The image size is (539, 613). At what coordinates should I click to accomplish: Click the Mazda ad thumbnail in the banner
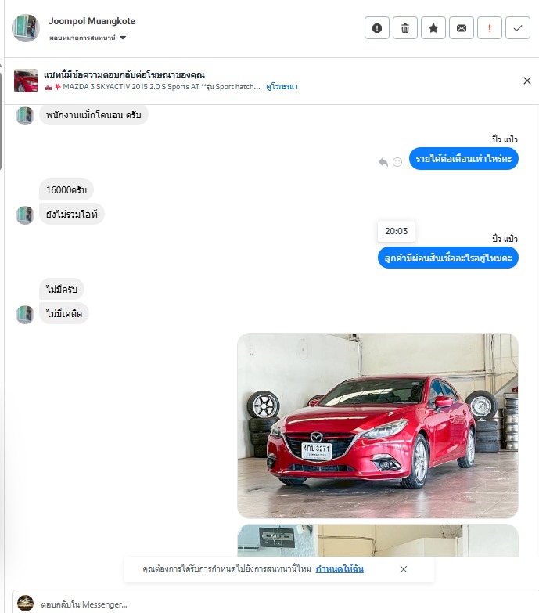26,81
